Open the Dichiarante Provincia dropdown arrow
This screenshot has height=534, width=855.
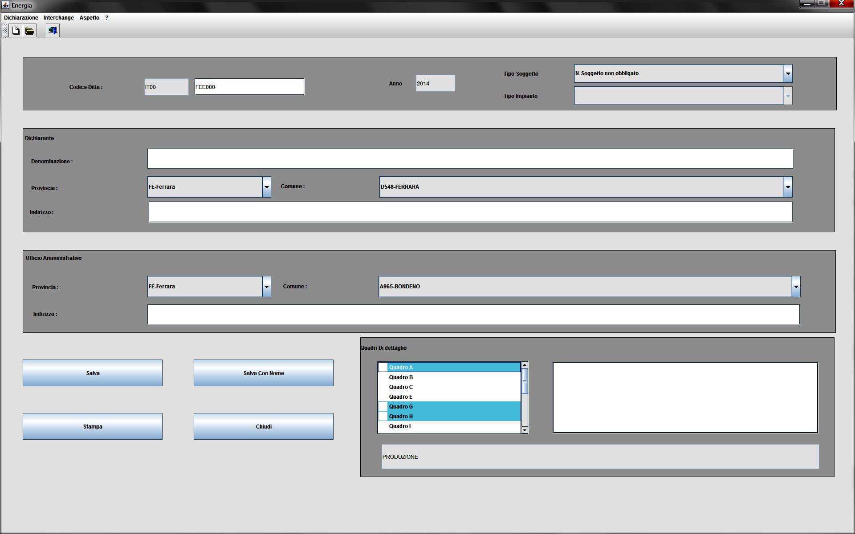point(266,187)
